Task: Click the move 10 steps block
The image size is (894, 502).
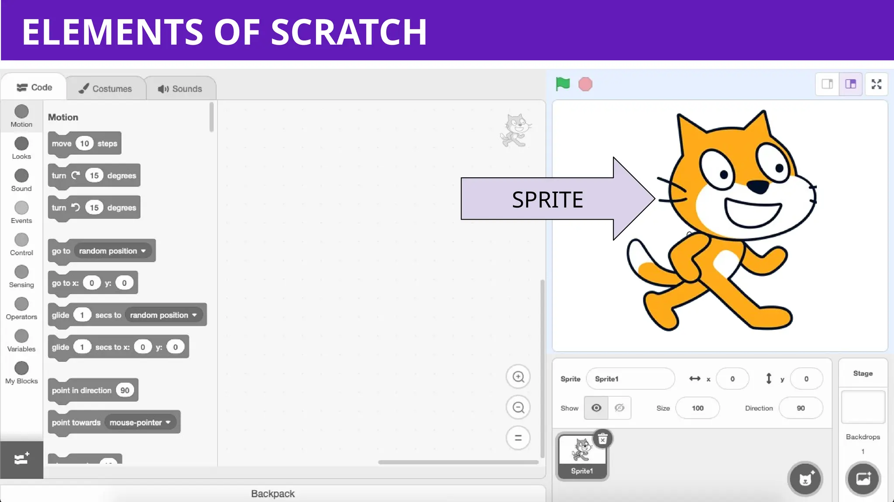Action: coord(85,144)
